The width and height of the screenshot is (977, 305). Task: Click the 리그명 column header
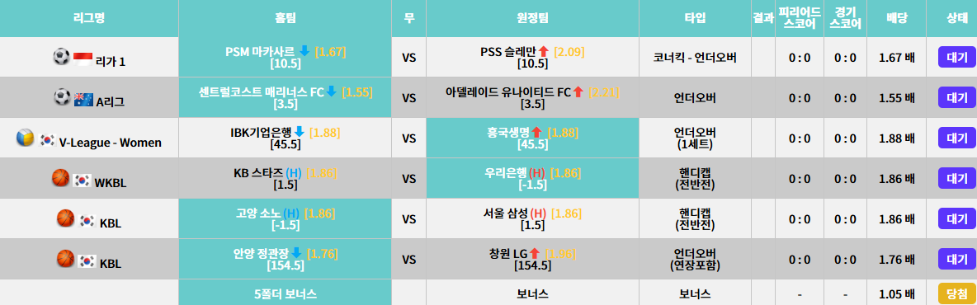(x=89, y=18)
